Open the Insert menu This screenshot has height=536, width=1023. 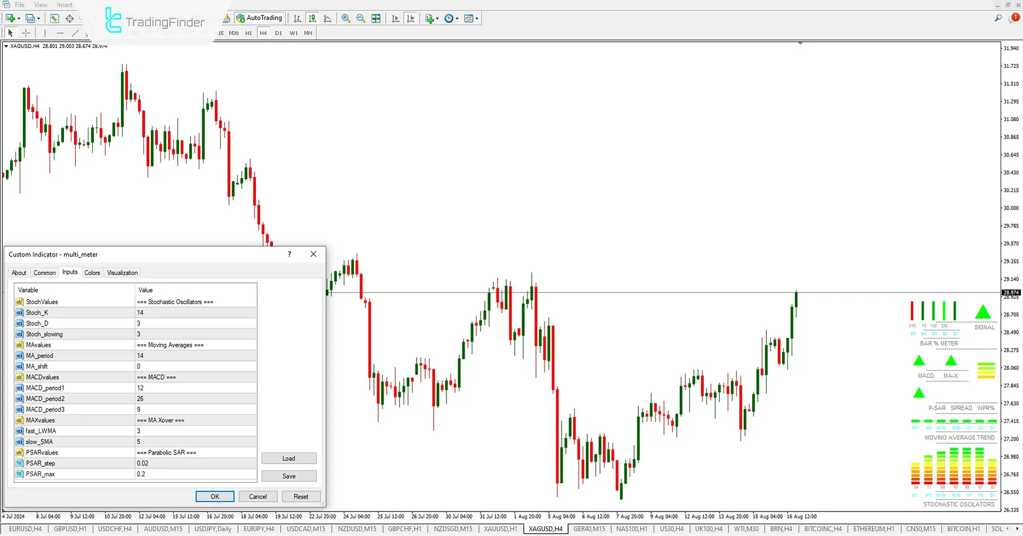click(64, 4)
